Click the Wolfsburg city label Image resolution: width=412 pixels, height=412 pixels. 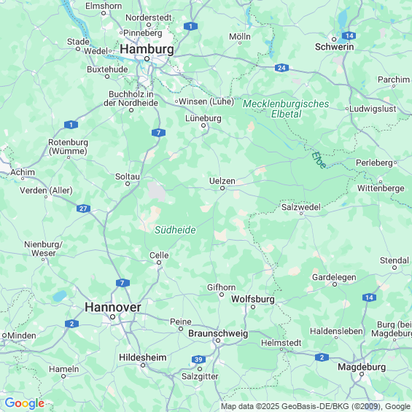coord(253,299)
